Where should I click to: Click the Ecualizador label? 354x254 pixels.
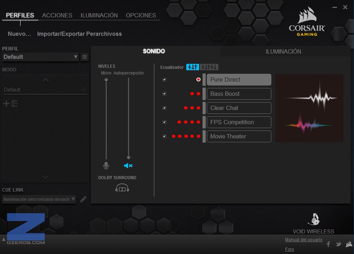pos(172,67)
